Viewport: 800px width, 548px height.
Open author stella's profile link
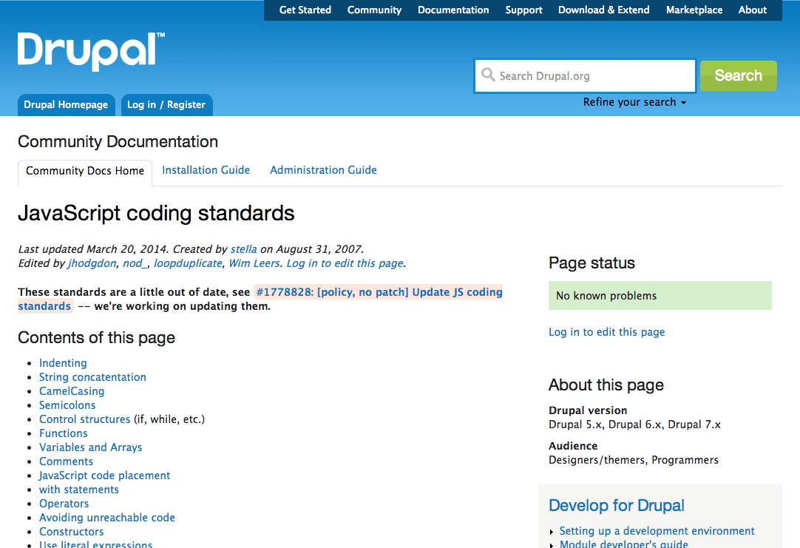coord(243,249)
